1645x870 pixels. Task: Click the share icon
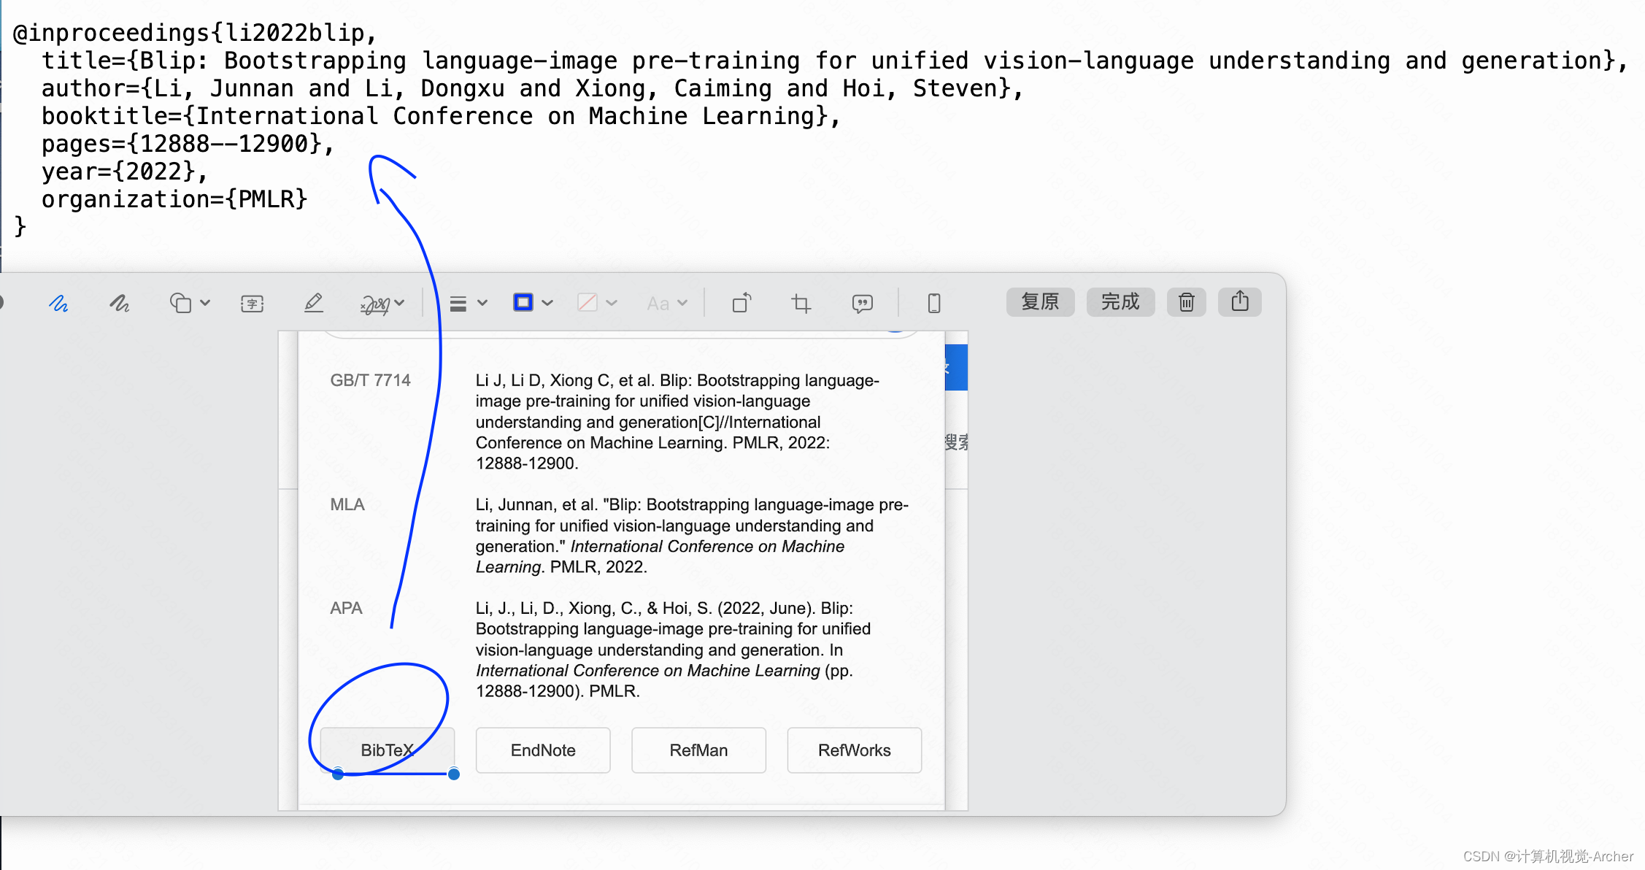pos(1239,301)
